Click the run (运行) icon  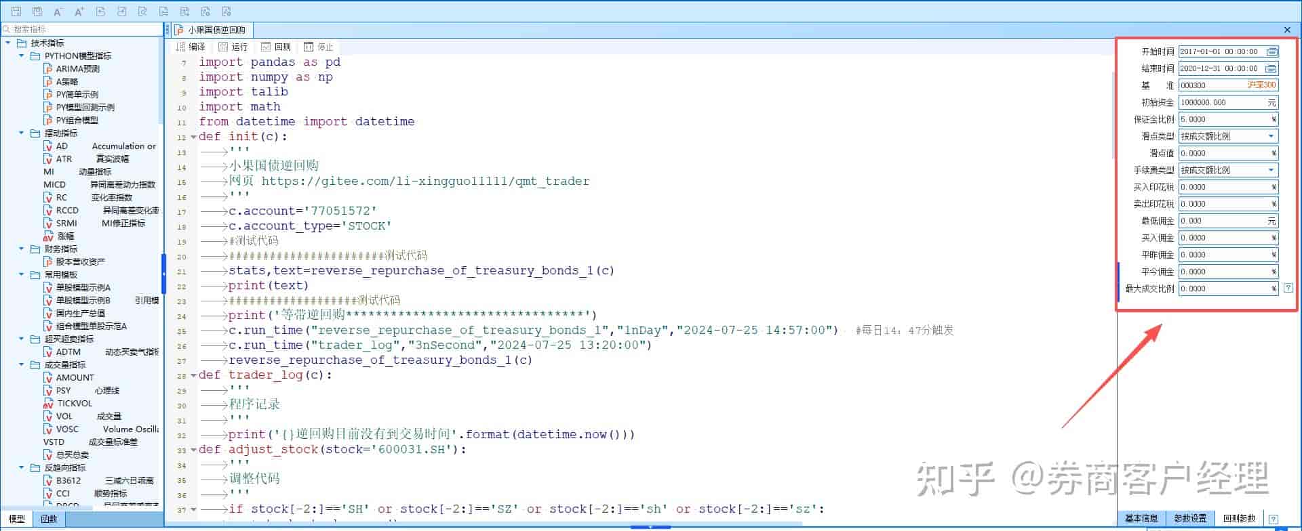pos(223,47)
